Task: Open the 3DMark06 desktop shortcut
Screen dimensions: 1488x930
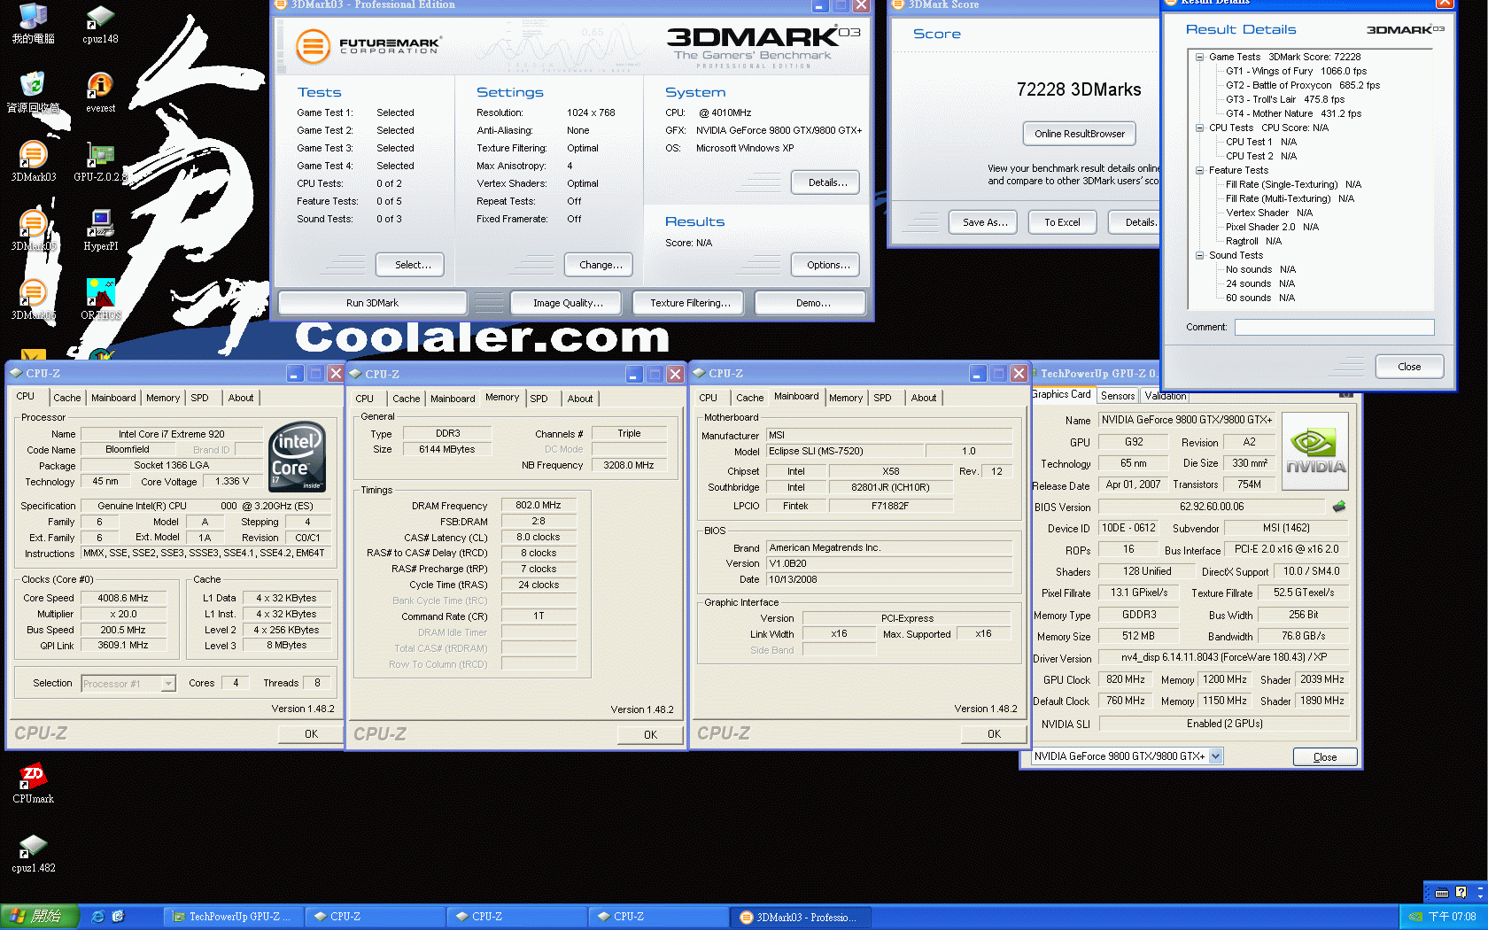Action: point(33,300)
